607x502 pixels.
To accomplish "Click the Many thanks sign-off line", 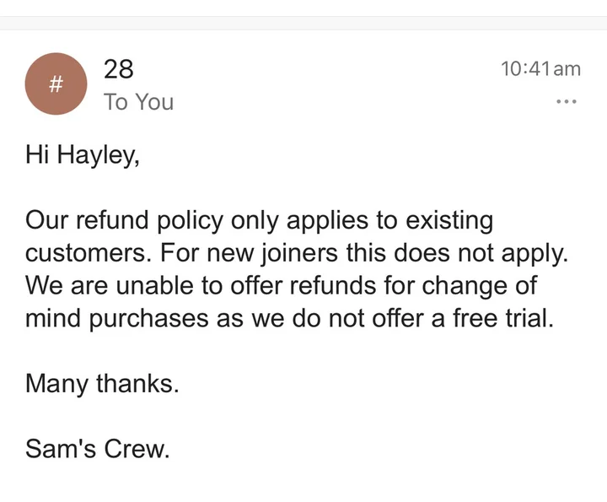I will (102, 384).
